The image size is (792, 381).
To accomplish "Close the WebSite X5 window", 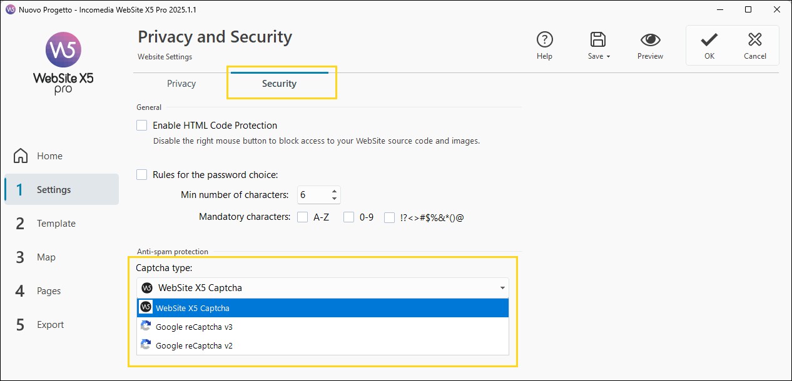I will pyautogui.click(x=777, y=10).
